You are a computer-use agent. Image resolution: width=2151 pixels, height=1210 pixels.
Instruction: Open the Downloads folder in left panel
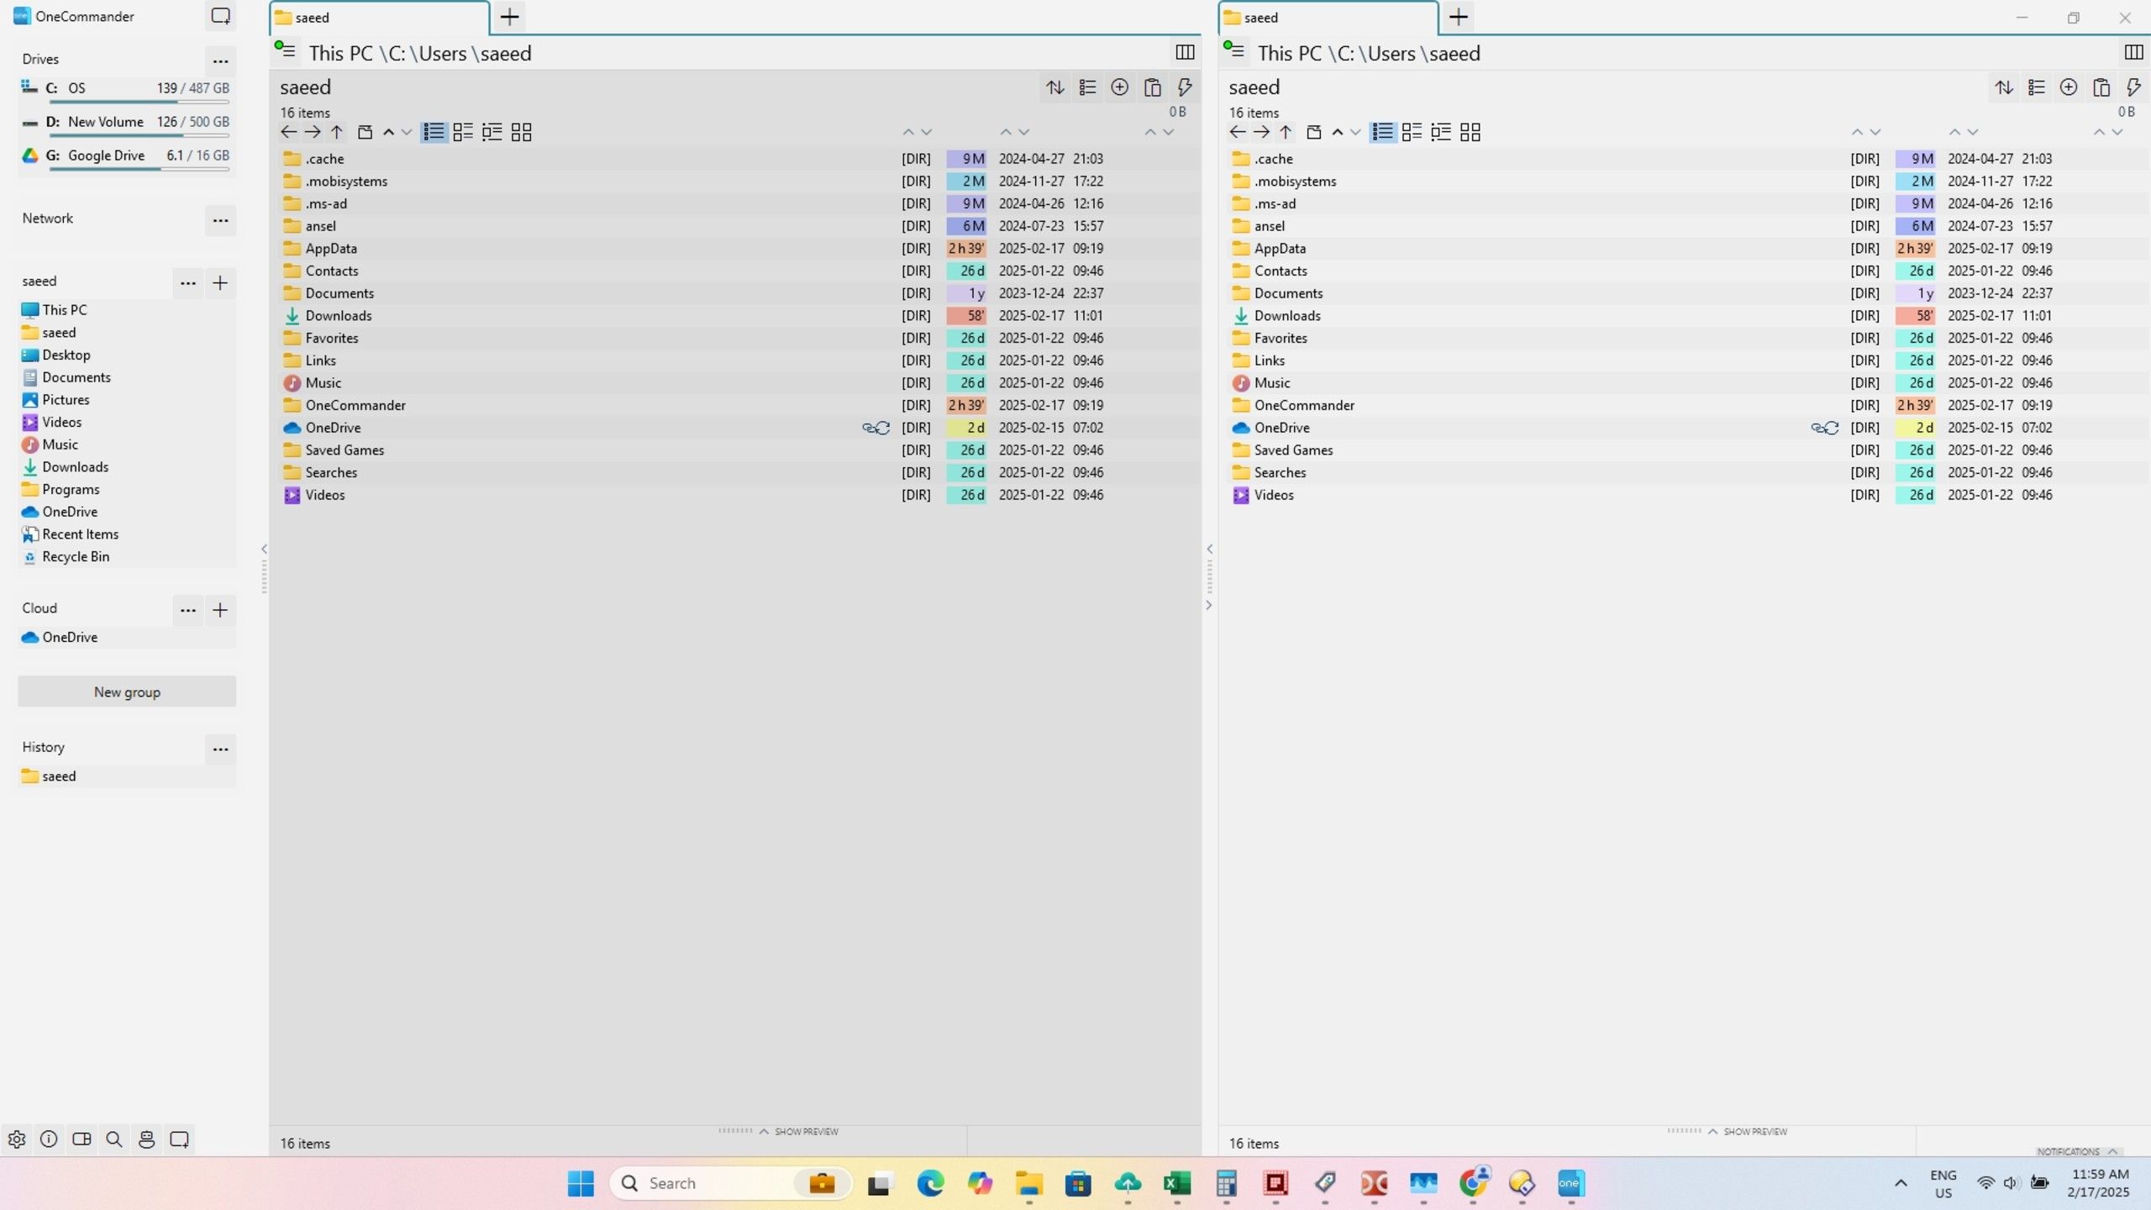point(339,315)
